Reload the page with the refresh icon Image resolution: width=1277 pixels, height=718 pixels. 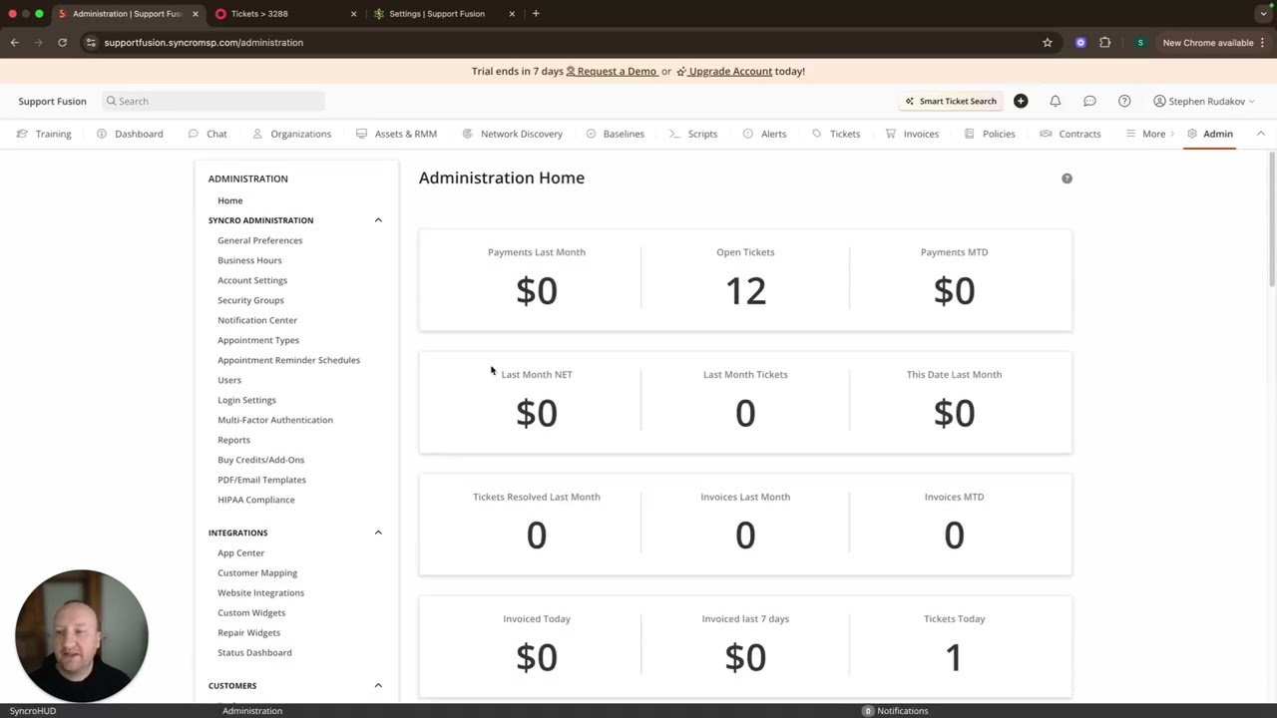point(62,43)
